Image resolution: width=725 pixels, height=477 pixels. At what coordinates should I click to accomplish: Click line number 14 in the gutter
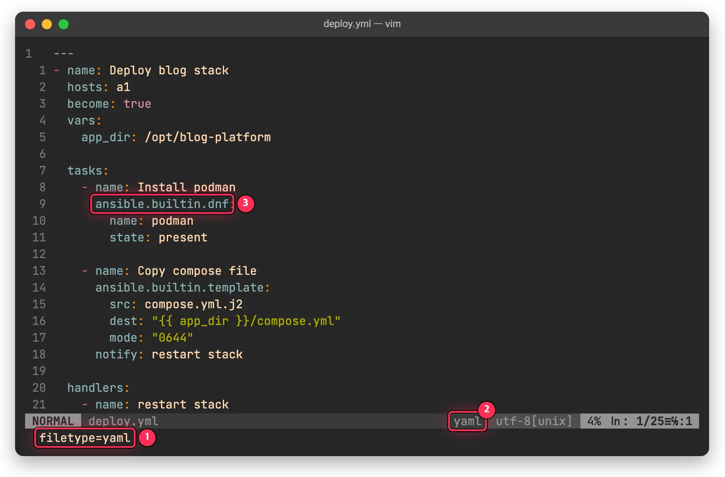[x=39, y=287]
